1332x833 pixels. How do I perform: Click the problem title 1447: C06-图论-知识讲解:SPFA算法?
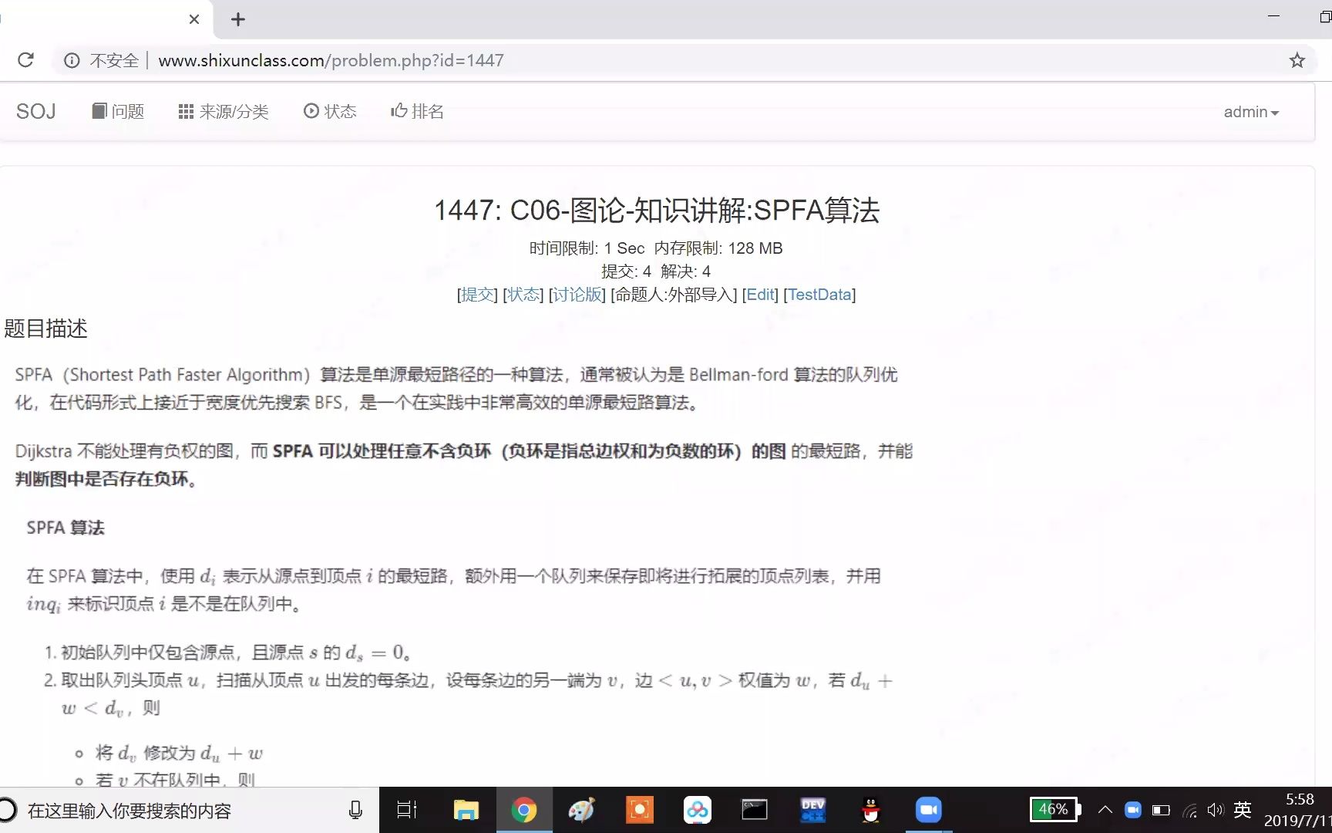click(657, 211)
